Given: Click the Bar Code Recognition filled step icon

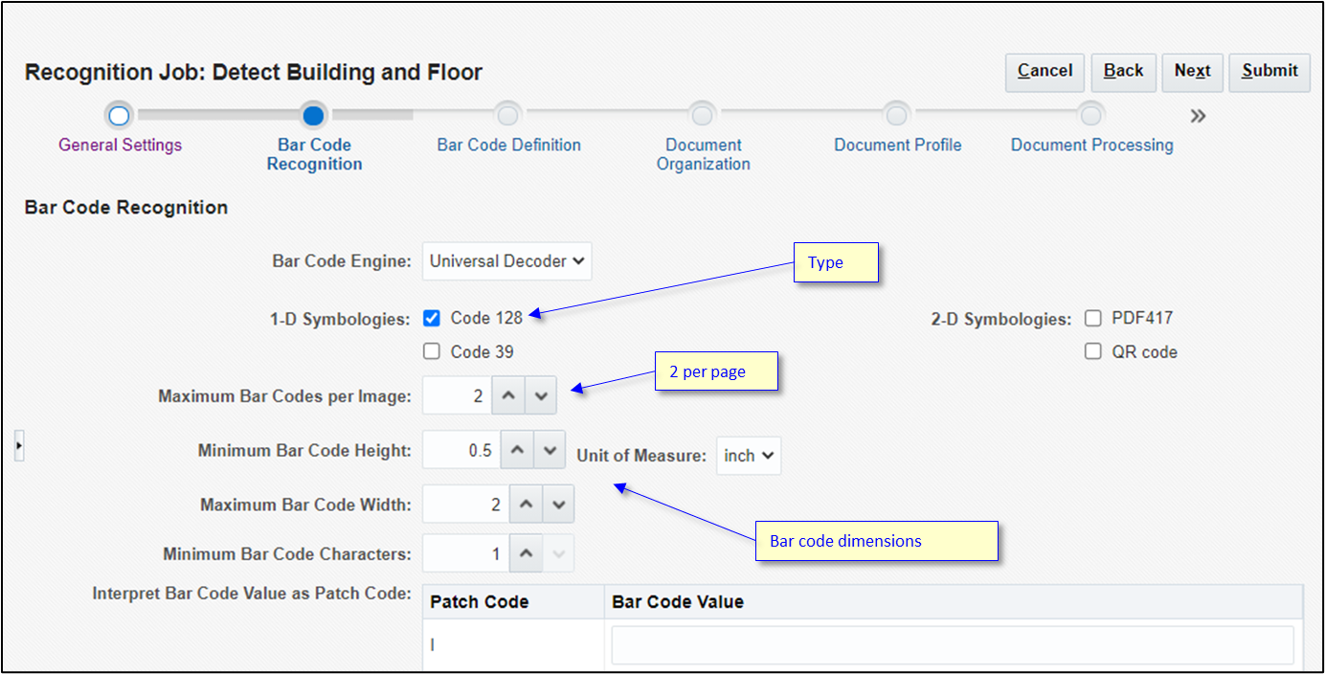Looking at the screenshot, I should click(x=314, y=115).
